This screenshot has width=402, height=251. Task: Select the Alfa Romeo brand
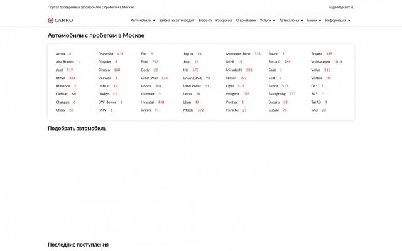65,61
